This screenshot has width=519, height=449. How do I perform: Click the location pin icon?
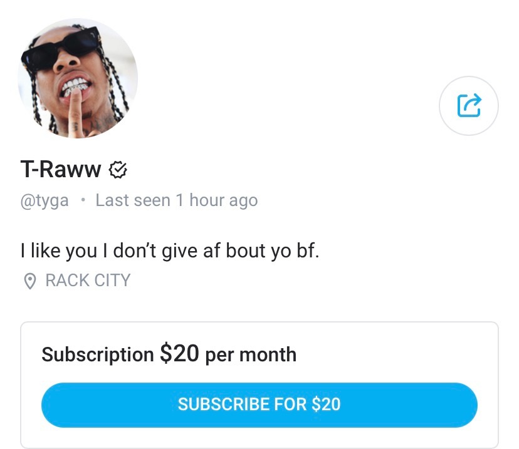(30, 281)
